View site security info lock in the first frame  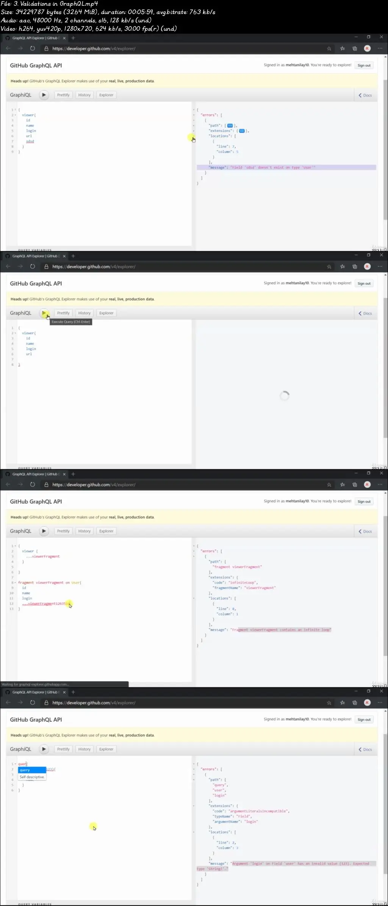click(46, 49)
